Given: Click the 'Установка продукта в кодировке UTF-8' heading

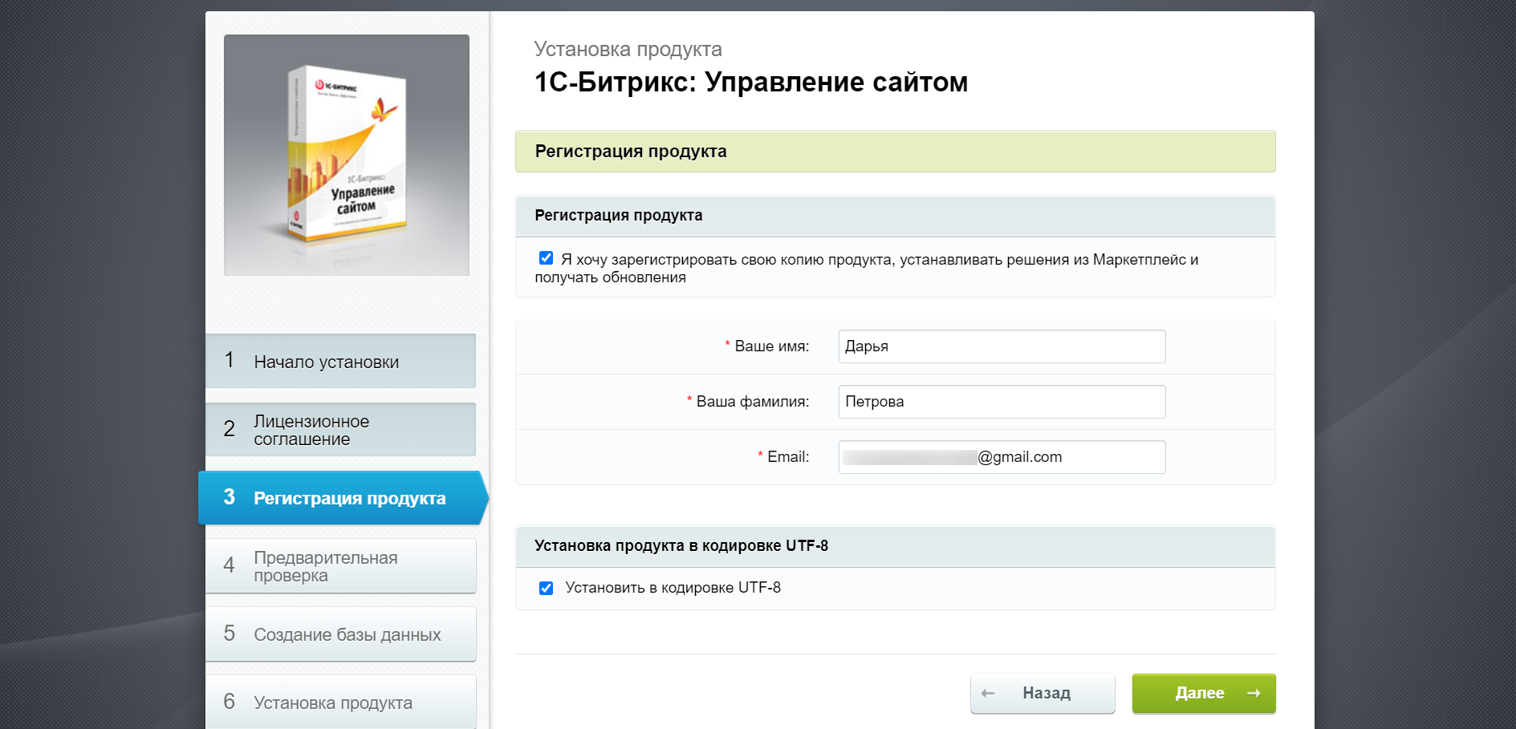Looking at the screenshot, I should [681, 546].
